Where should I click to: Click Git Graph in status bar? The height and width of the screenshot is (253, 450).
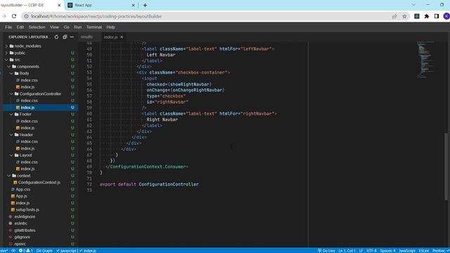[44, 250]
